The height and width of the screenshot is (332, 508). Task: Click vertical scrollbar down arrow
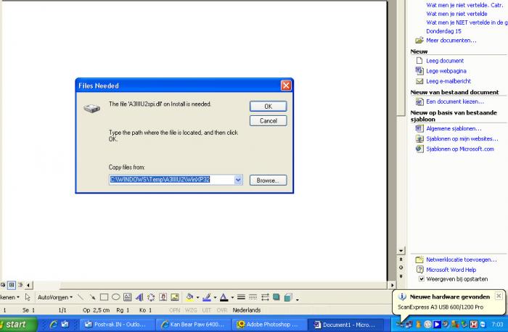[x=401, y=251]
